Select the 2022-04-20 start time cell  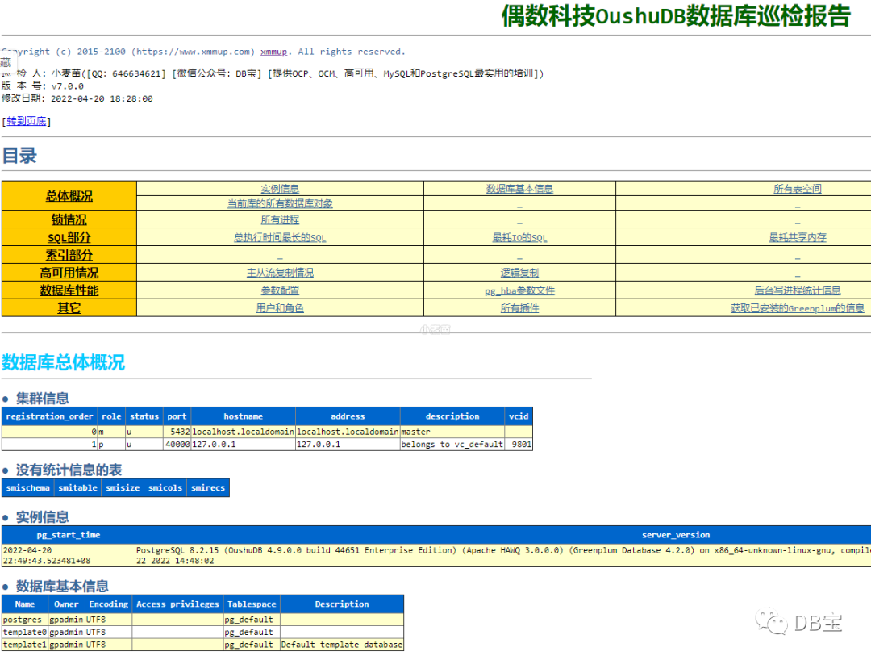(69, 556)
